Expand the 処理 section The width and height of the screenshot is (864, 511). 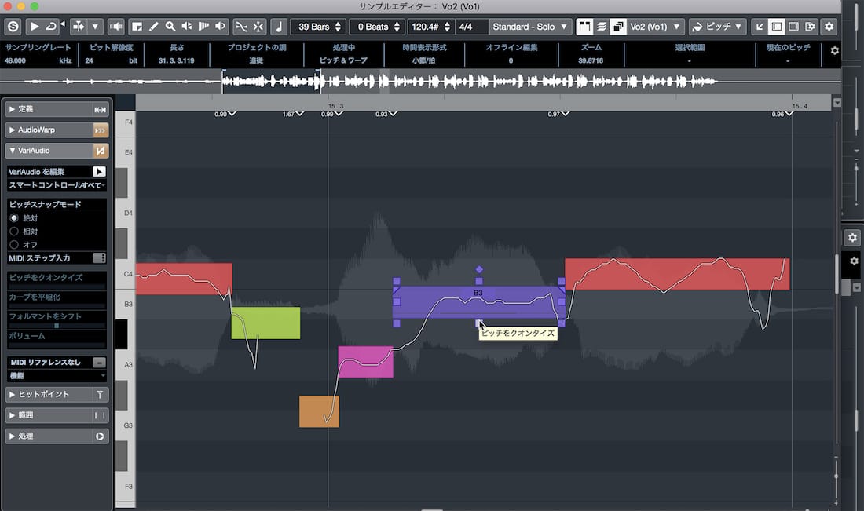pos(12,436)
